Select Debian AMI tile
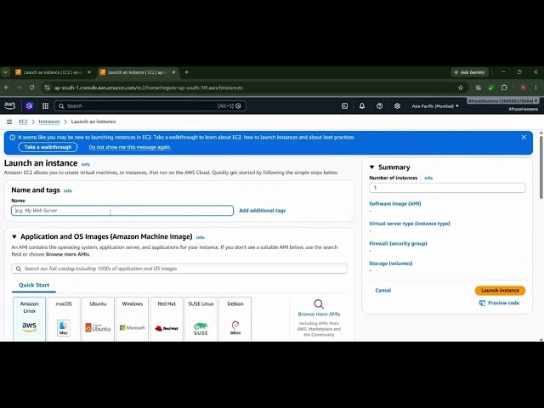The image size is (544, 408). tap(235, 320)
